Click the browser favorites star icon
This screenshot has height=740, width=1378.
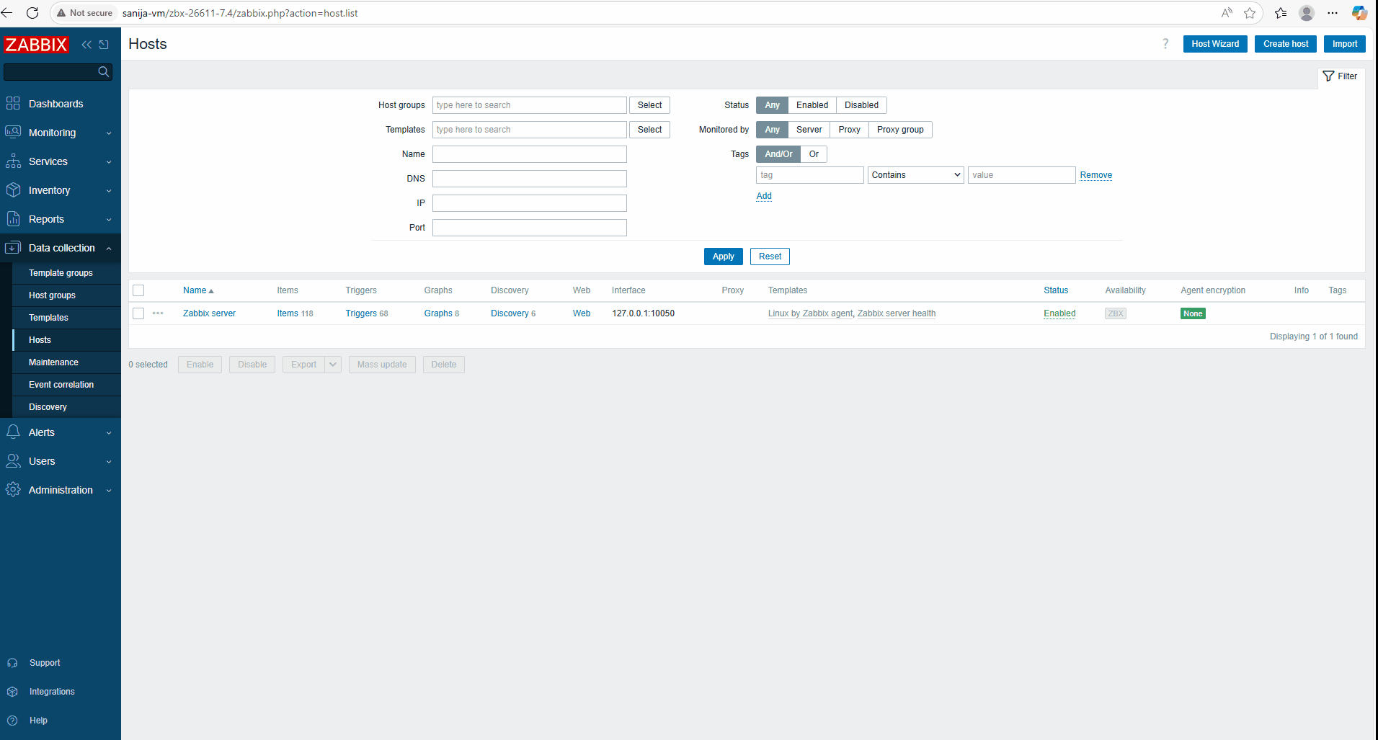[x=1250, y=13]
